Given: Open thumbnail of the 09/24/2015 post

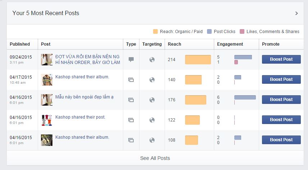Looking at the screenshot, I should point(47,60).
